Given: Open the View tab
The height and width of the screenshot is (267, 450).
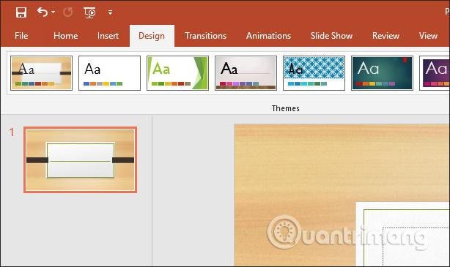Looking at the screenshot, I should pyautogui.click(x=428, y=36).
